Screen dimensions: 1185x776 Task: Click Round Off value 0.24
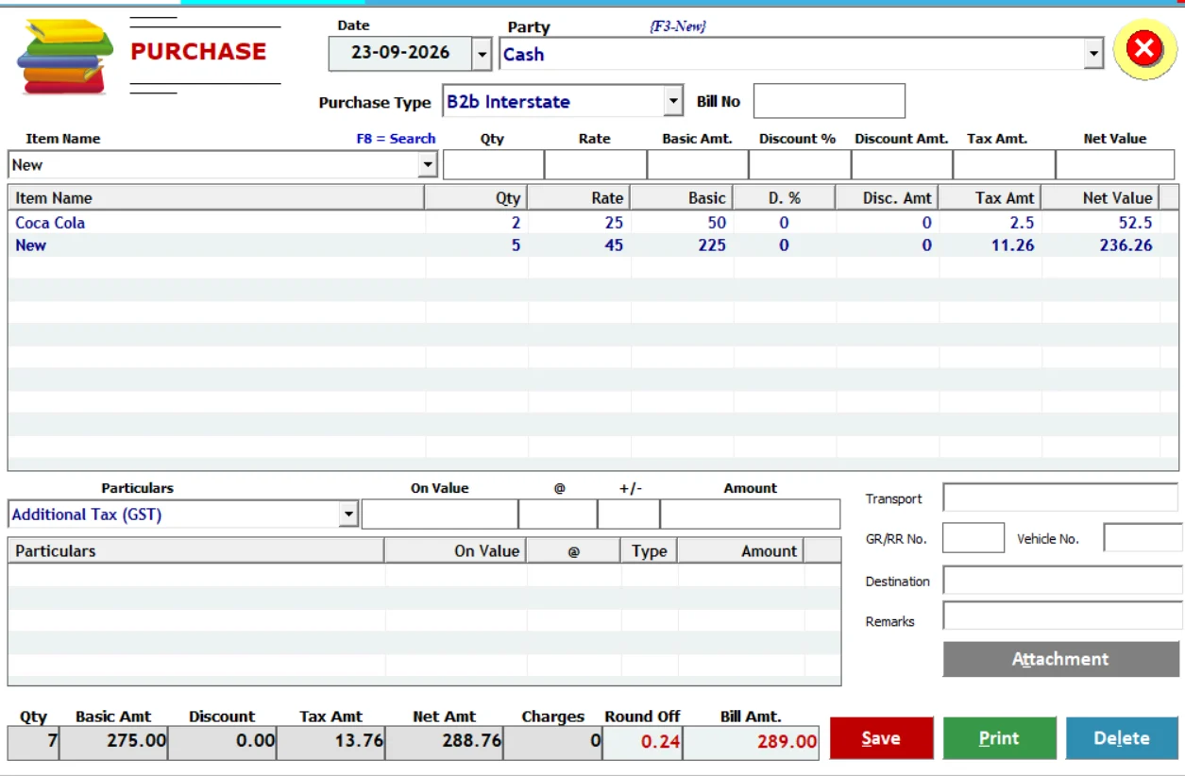click(x=642, y=742)
